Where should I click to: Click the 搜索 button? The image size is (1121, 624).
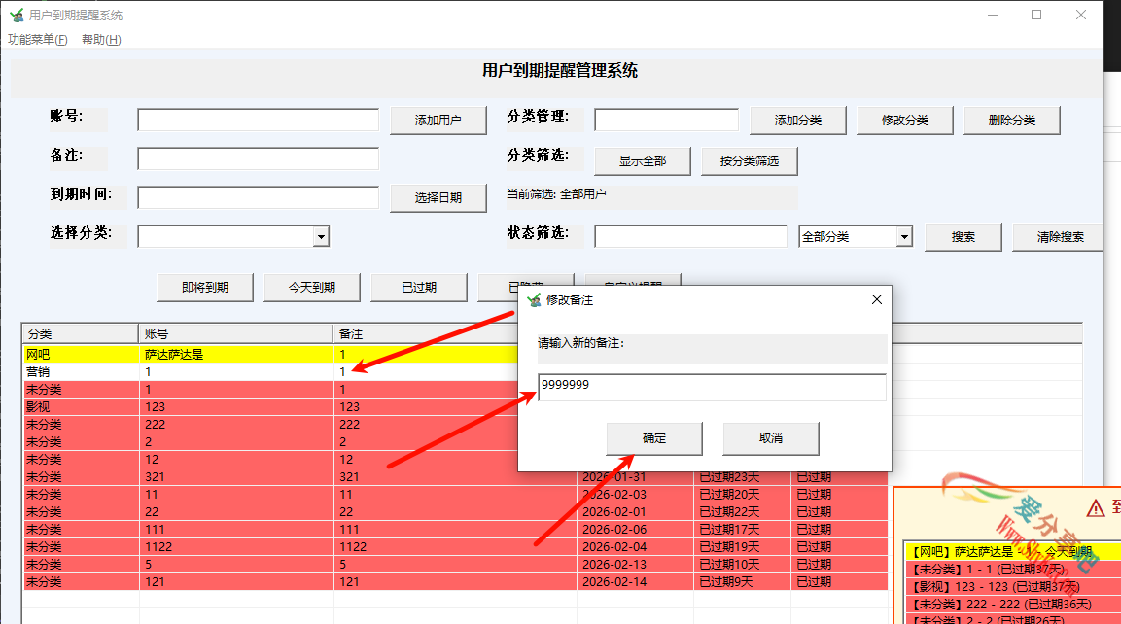coord(963,235)
